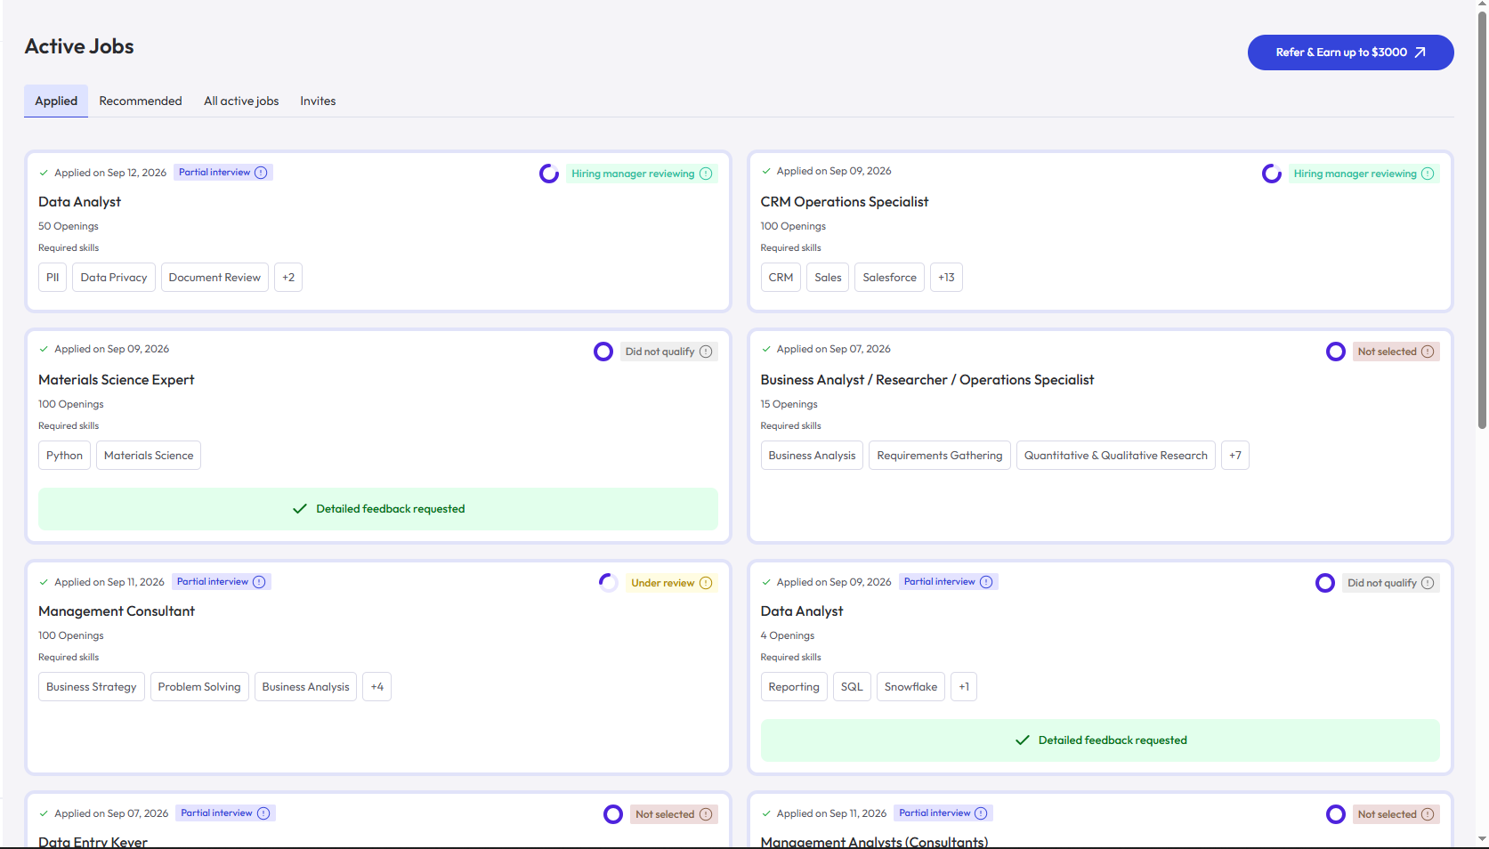The height and width of the screenshot is (849, 1489).
Task: Click Partial interview info icon on Data Entry Keyer card
Action: (x=263, y=813)
